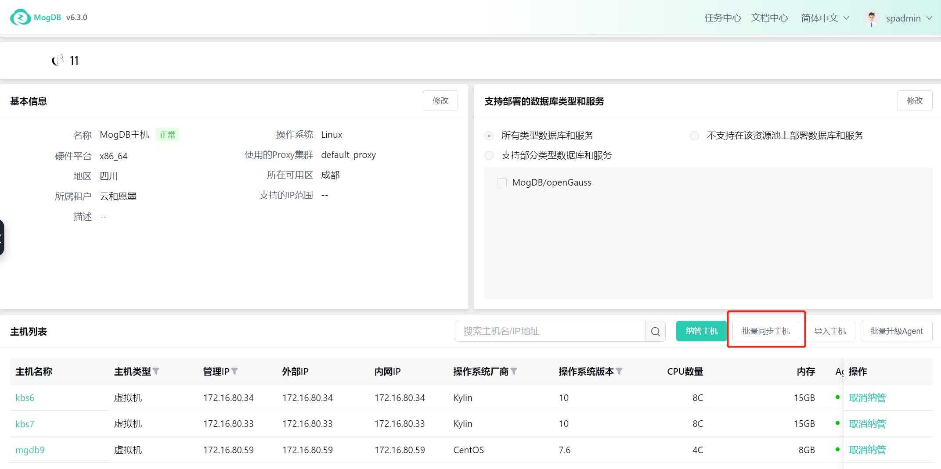Click the CPU数量 column header

(x=685, y=372)
